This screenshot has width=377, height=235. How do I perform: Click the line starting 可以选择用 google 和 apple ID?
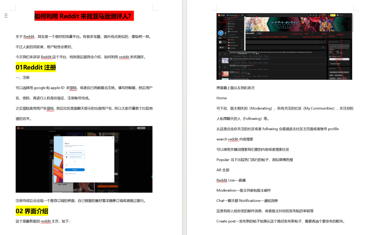[84, 88]
